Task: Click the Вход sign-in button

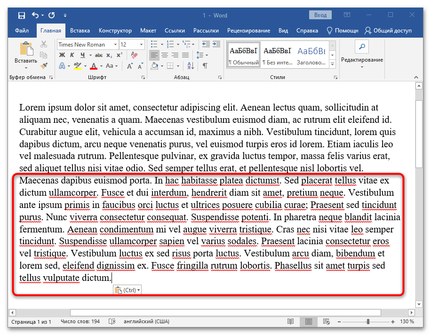Action: pyautogui.click(x=320, y=15)
